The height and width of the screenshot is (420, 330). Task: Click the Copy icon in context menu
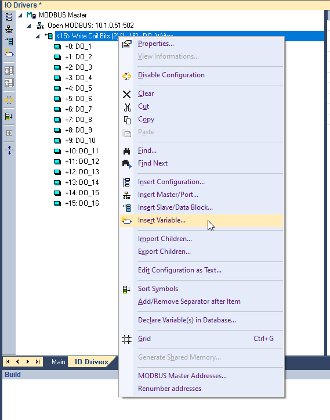127,120
